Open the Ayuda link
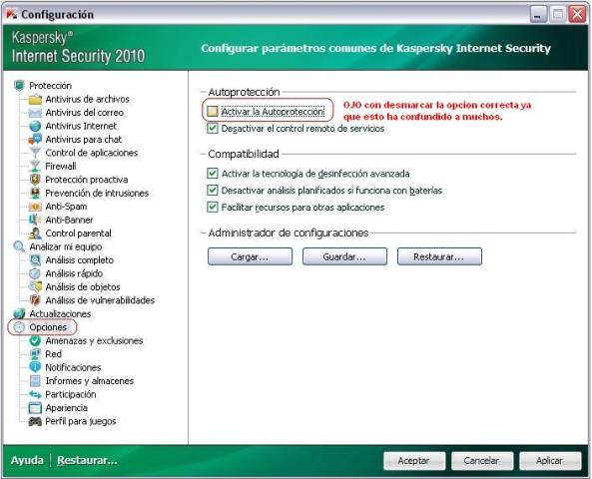The width and height of the screenshot is (592, 479). (27, 460)
